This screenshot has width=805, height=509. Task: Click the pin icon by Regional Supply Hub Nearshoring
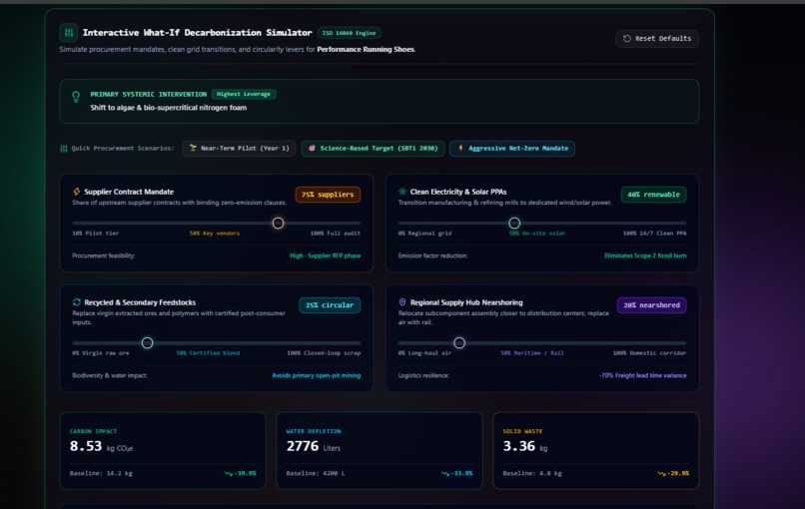pyautogui.click(x=402, y=302)
